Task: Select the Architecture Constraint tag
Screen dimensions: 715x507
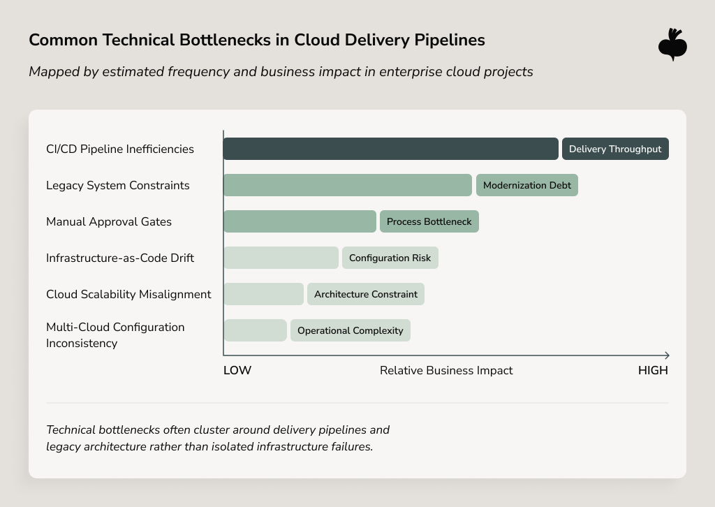Action: 366,294
